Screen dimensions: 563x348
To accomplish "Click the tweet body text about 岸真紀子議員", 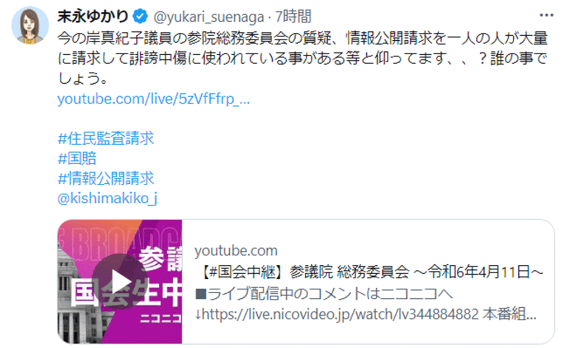I will tap(302, 58).
